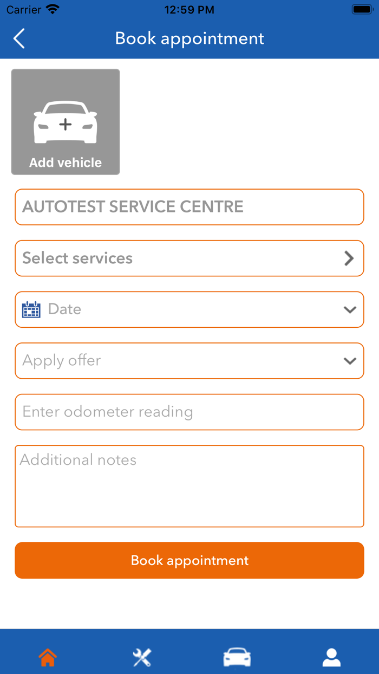Tap the battery indicator in the status bar
379x674 pixels.
point(360,9)
